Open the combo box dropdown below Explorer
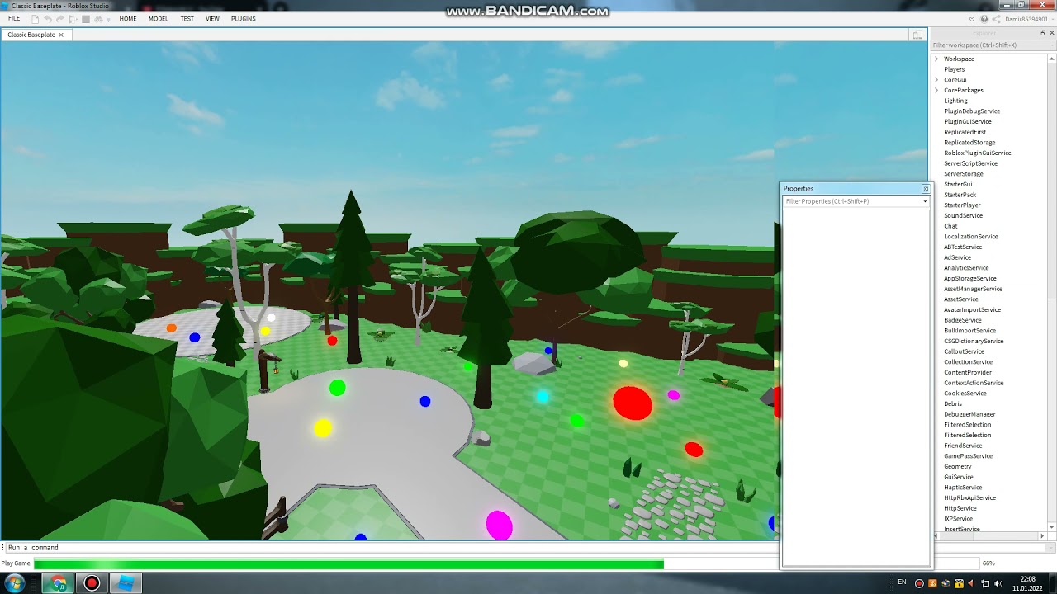The width and height of the screenshot is (1057, 594). tap(1050, 548)
